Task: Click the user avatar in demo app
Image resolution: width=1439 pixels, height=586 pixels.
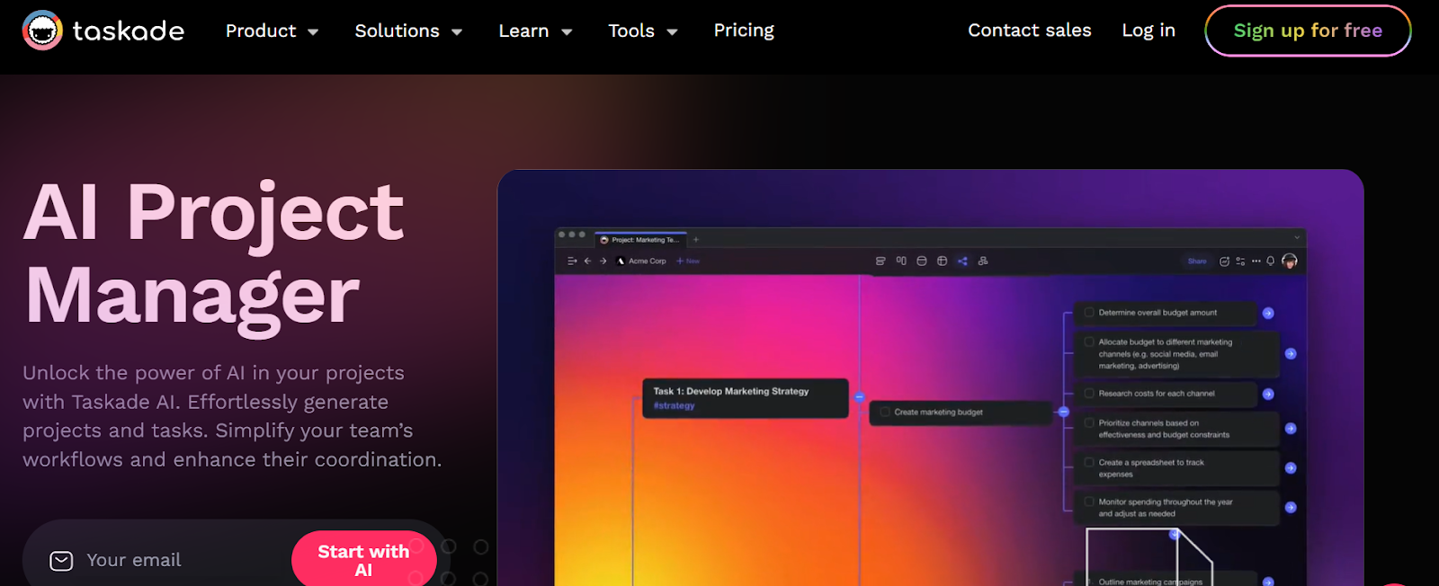Action: click(1290, 262)
